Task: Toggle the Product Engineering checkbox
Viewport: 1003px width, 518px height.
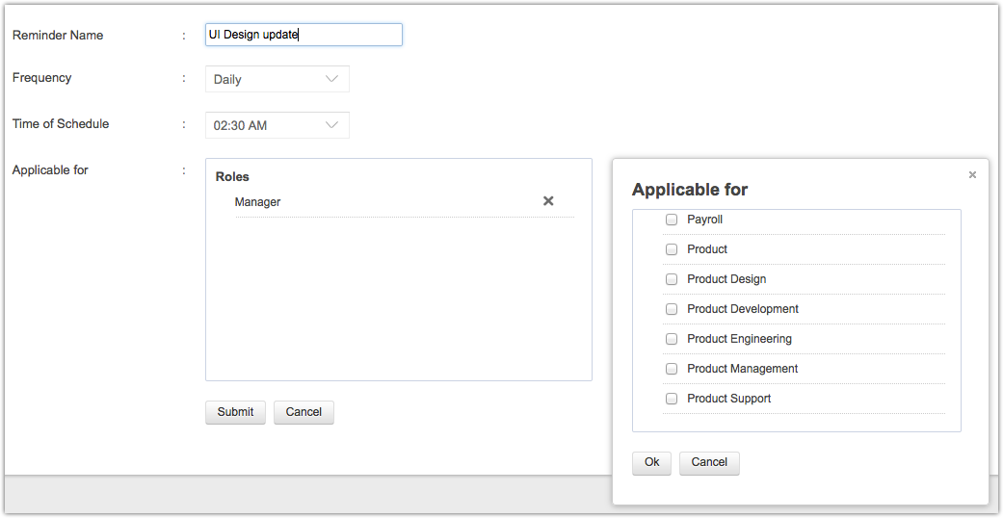Action: point(672,339)
